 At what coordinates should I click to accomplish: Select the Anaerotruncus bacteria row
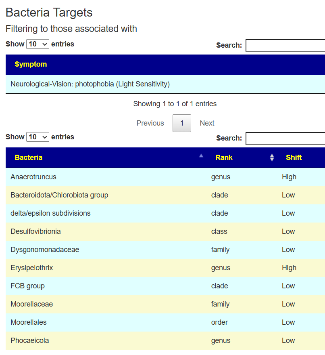[33, 177]
